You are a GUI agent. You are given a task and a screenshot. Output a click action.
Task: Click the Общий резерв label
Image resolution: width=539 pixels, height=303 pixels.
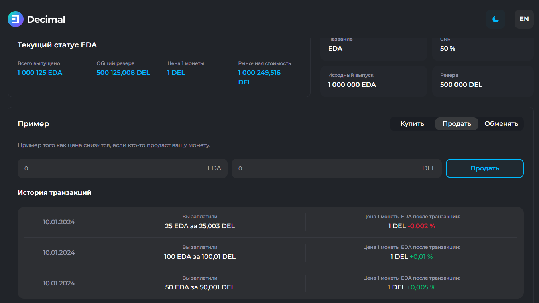[116, 63]
